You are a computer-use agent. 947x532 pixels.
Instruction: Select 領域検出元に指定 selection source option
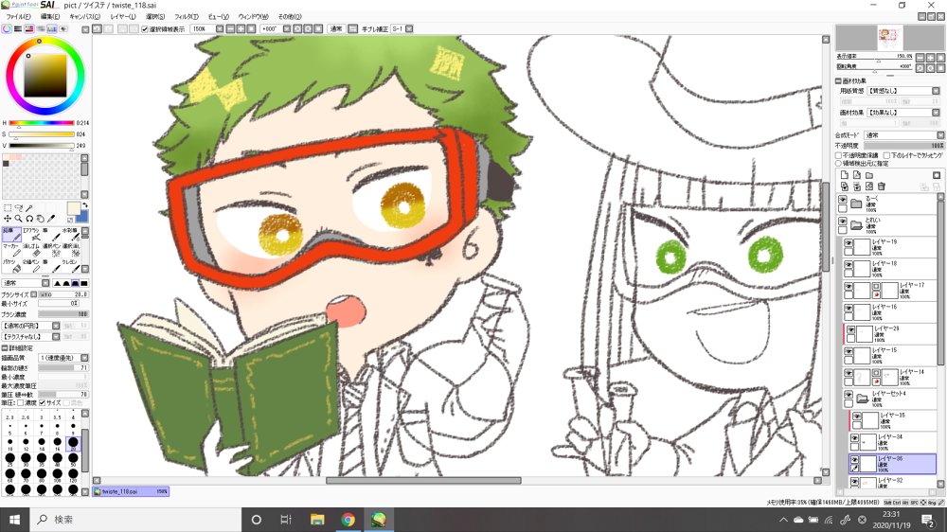pos(839,163)
